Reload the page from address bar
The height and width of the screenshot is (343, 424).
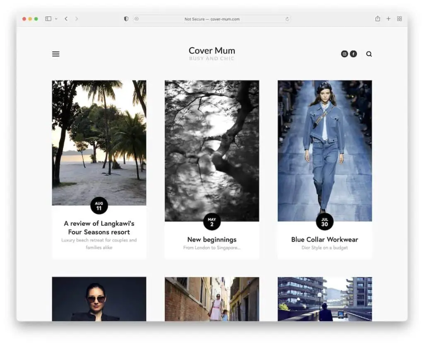pyautogui.click(x=287, y=19)
